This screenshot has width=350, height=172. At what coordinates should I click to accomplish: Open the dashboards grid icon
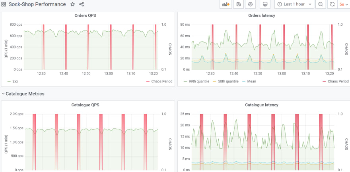[x=4, y=4]
